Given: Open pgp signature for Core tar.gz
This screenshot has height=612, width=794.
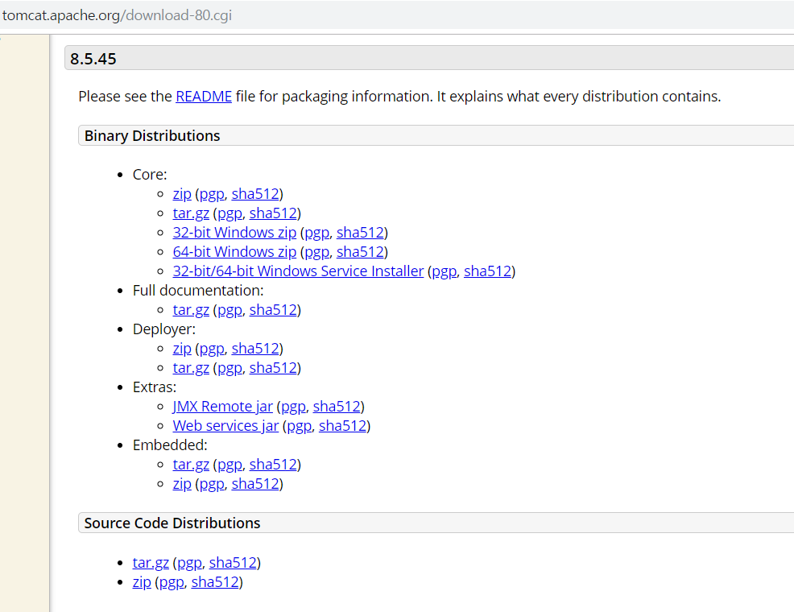Looking at the screenshot, I should [x=230, y=213].
